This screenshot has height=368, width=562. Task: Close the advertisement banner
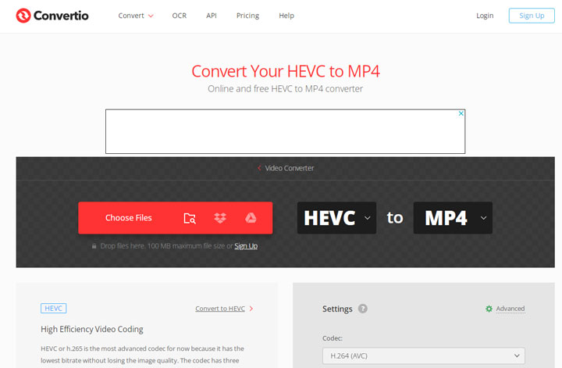[x=461, y=114]
